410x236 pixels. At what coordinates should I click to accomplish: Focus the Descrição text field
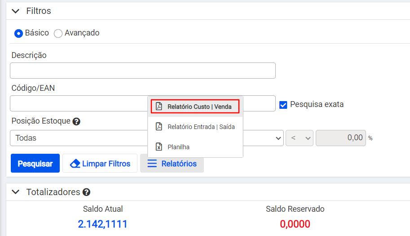pos(143,71)
